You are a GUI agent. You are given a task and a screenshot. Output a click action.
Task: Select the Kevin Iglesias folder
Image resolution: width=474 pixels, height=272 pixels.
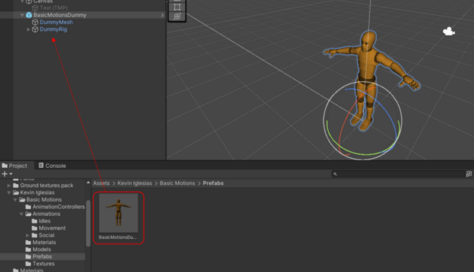click(x=37, y=193)
